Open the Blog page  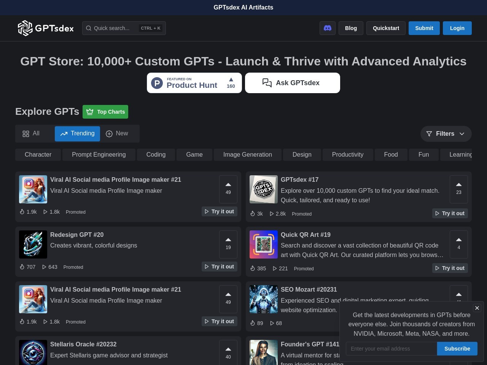click(x=351, y=28)
